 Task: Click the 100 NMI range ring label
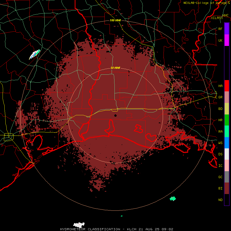[x=115, y=20]
